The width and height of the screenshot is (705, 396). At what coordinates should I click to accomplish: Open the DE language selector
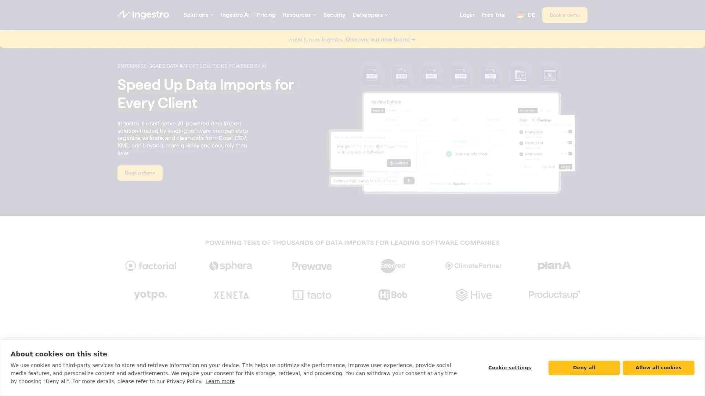click(x=526, y=15)
